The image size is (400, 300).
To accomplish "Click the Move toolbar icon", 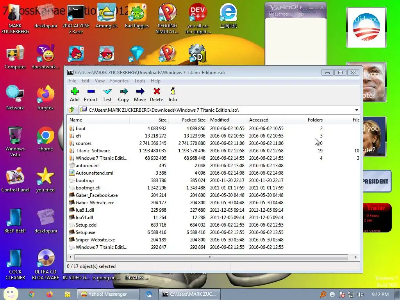I will click(140, 95).
